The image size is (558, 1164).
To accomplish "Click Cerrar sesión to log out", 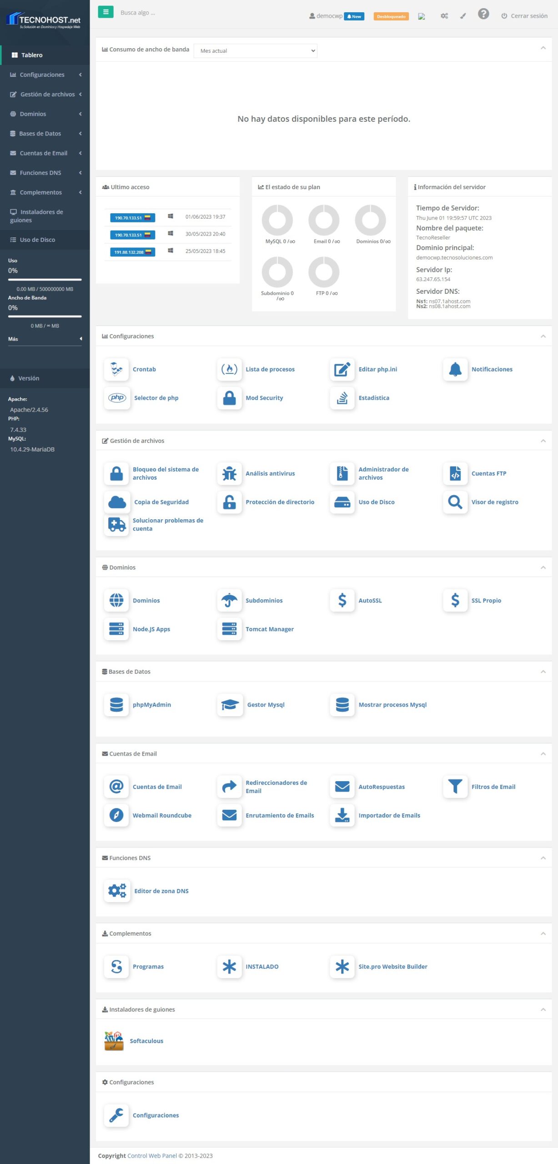I will (x=524, y=16).
